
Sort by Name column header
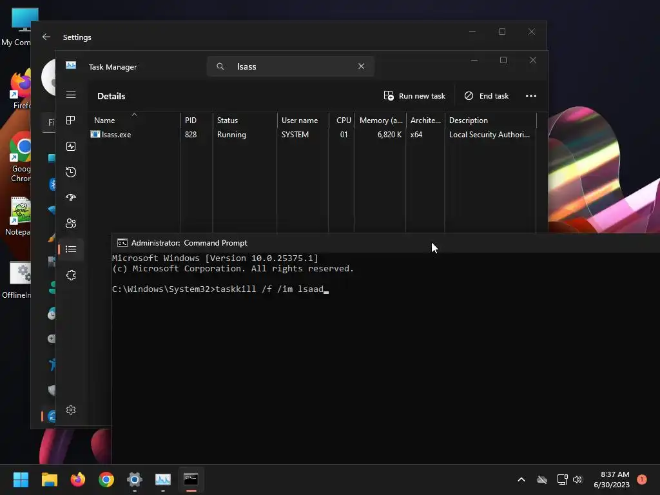(x=134, y=121)
